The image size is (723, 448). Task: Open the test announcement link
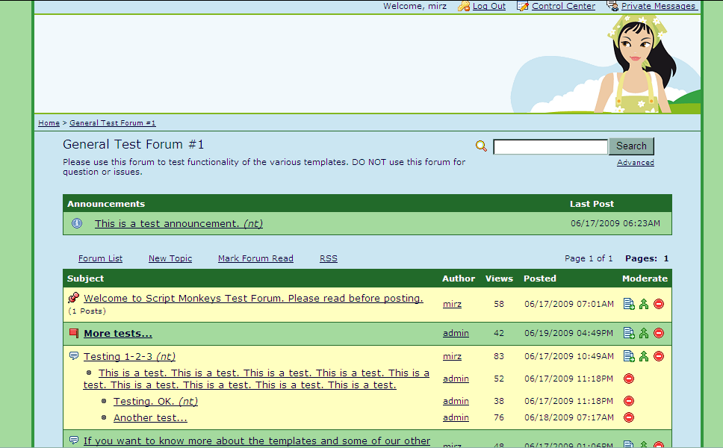[x=179, y=223]
